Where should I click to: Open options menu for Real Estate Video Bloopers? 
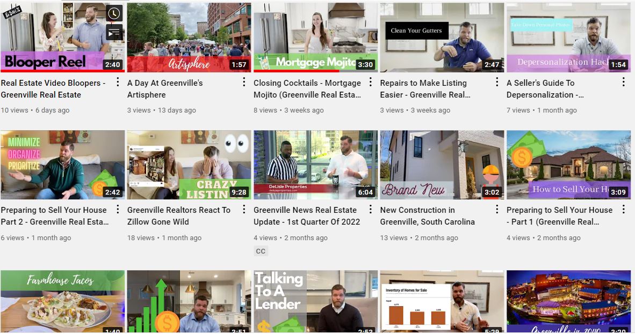point(118,82)
